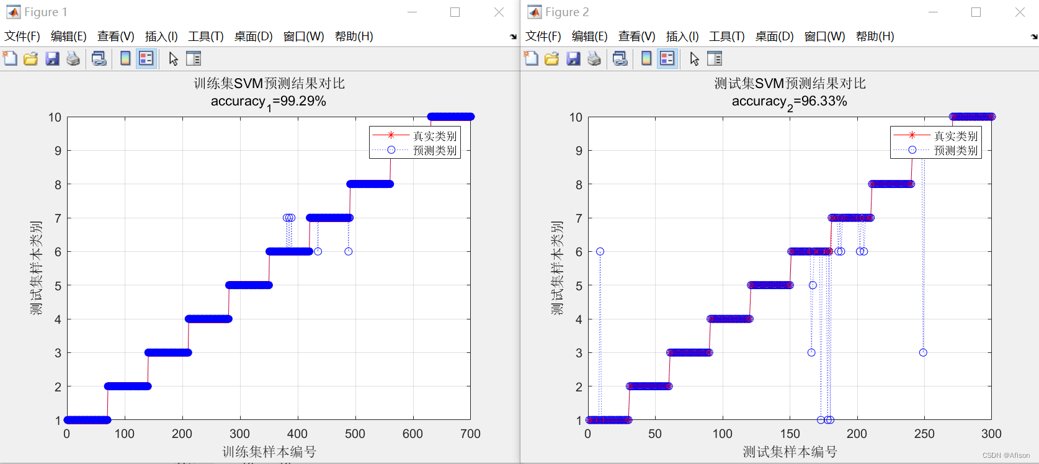1039x464 pixels.
Task: Select Edit Plot arrow in Figure 2
Action: 695,59
